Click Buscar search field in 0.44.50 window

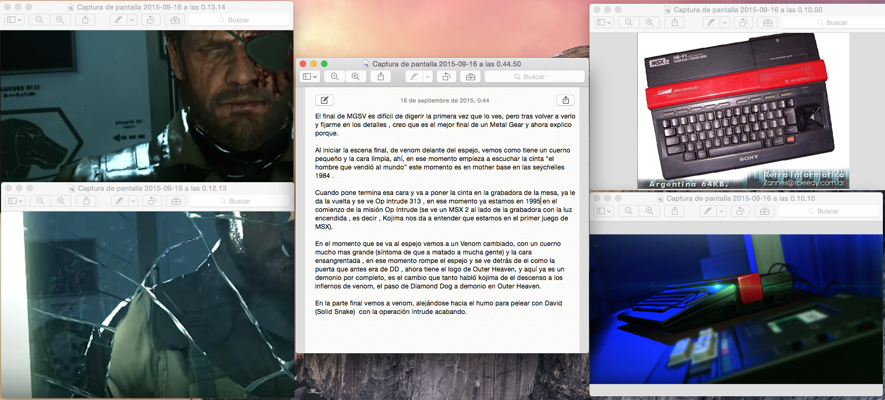(535, 76)
